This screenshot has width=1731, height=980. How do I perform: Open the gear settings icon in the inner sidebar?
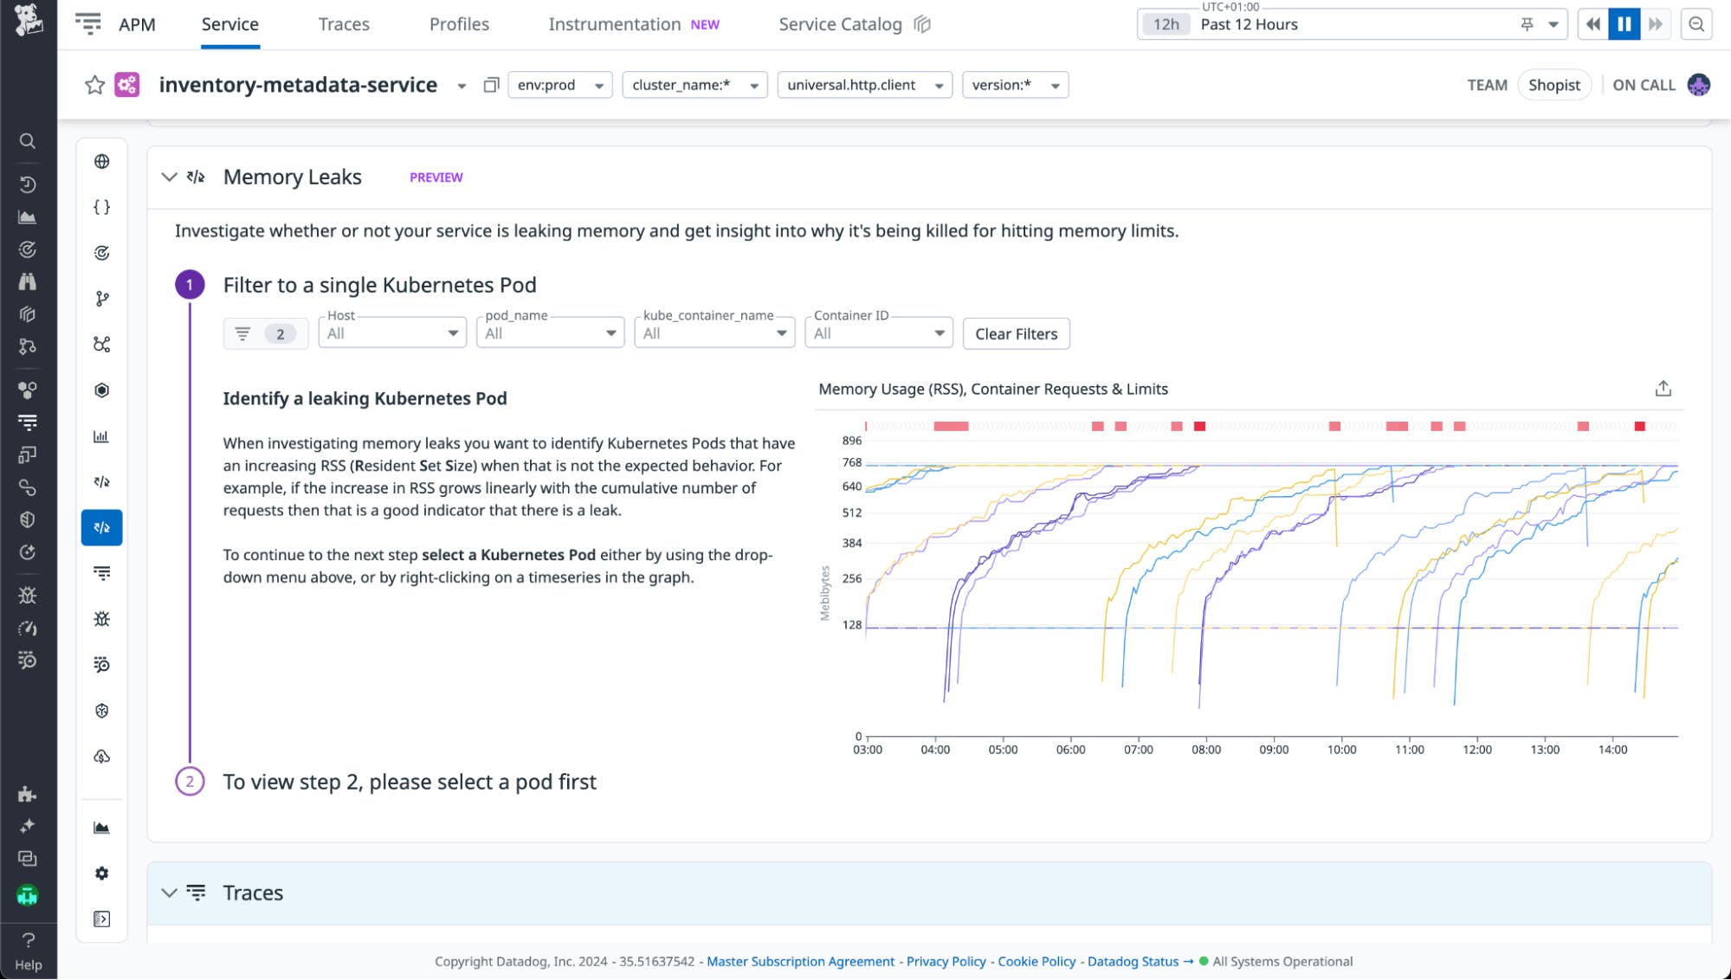pos(101,874)
